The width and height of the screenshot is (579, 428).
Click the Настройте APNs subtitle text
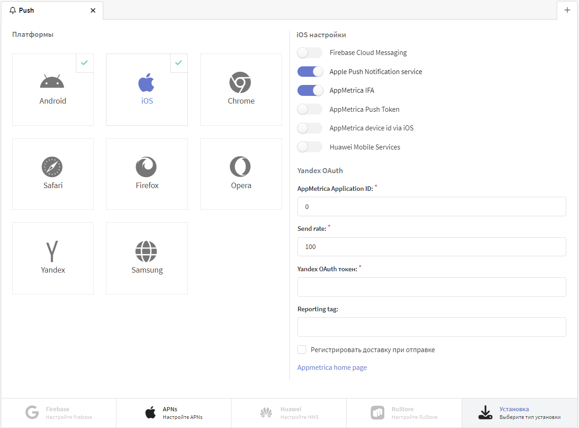(x=182, y=417)
